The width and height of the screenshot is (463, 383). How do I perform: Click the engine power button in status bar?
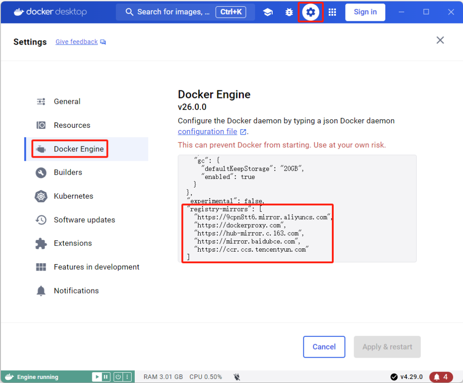(x=118, y=377)
